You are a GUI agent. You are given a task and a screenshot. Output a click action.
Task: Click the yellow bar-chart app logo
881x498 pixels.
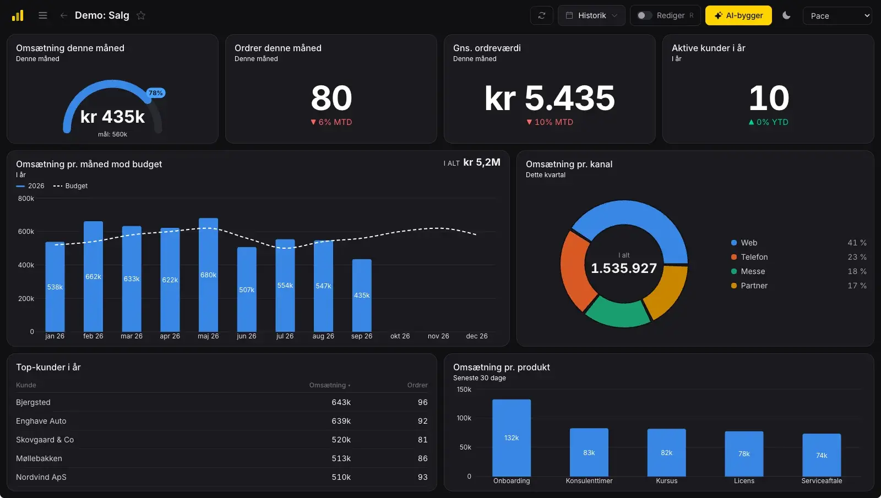click(18, 15)
